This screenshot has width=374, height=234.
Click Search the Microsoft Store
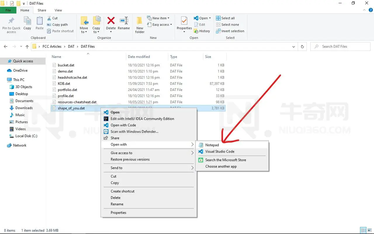click(x=232, y=160)
